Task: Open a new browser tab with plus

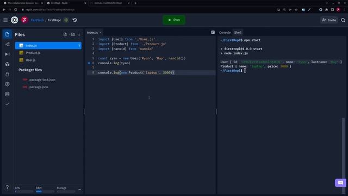Action: point(135,3)
